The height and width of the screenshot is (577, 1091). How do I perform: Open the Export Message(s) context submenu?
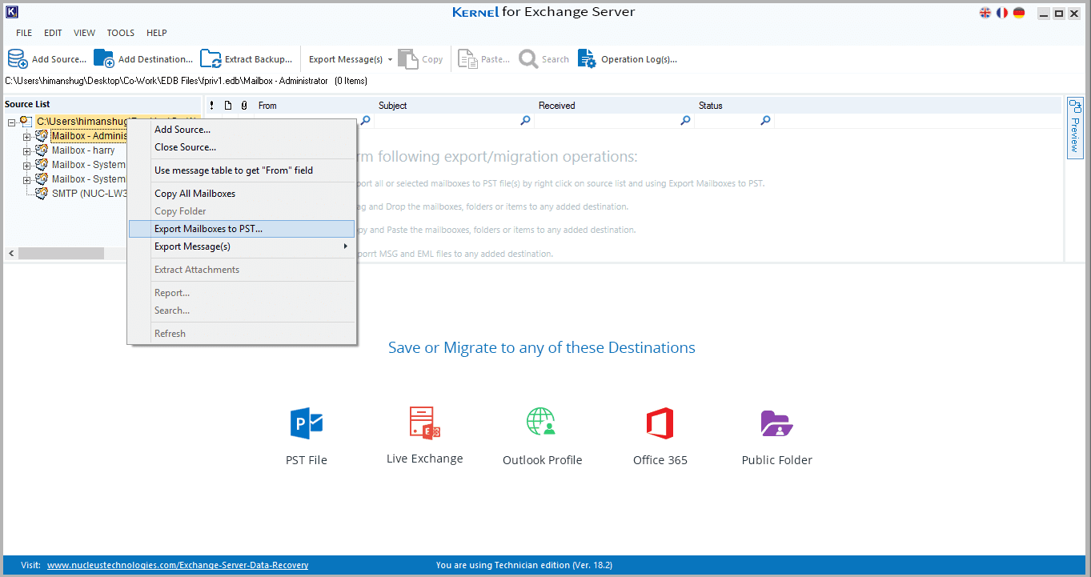point(242,246)
